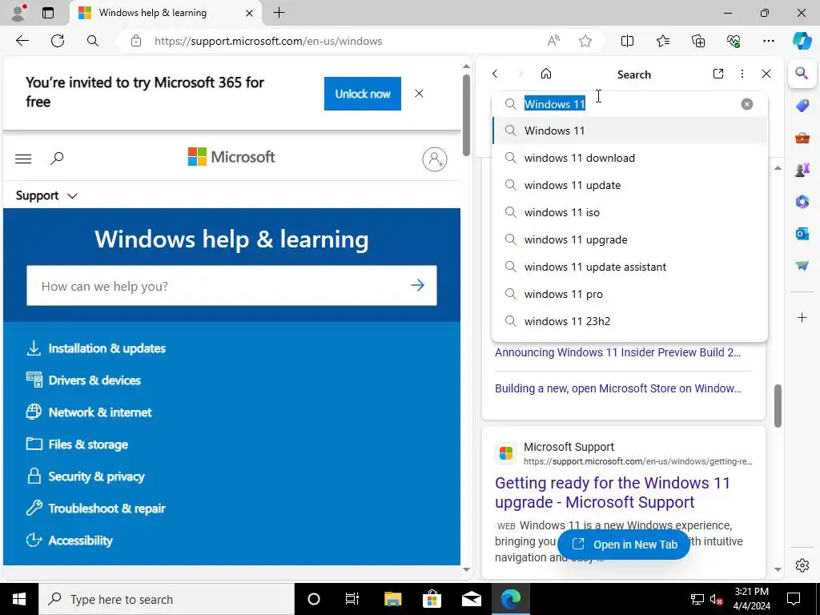Open the sidebar Outlook icon
This screenshot has height=615, width=820.
[802, 233]
